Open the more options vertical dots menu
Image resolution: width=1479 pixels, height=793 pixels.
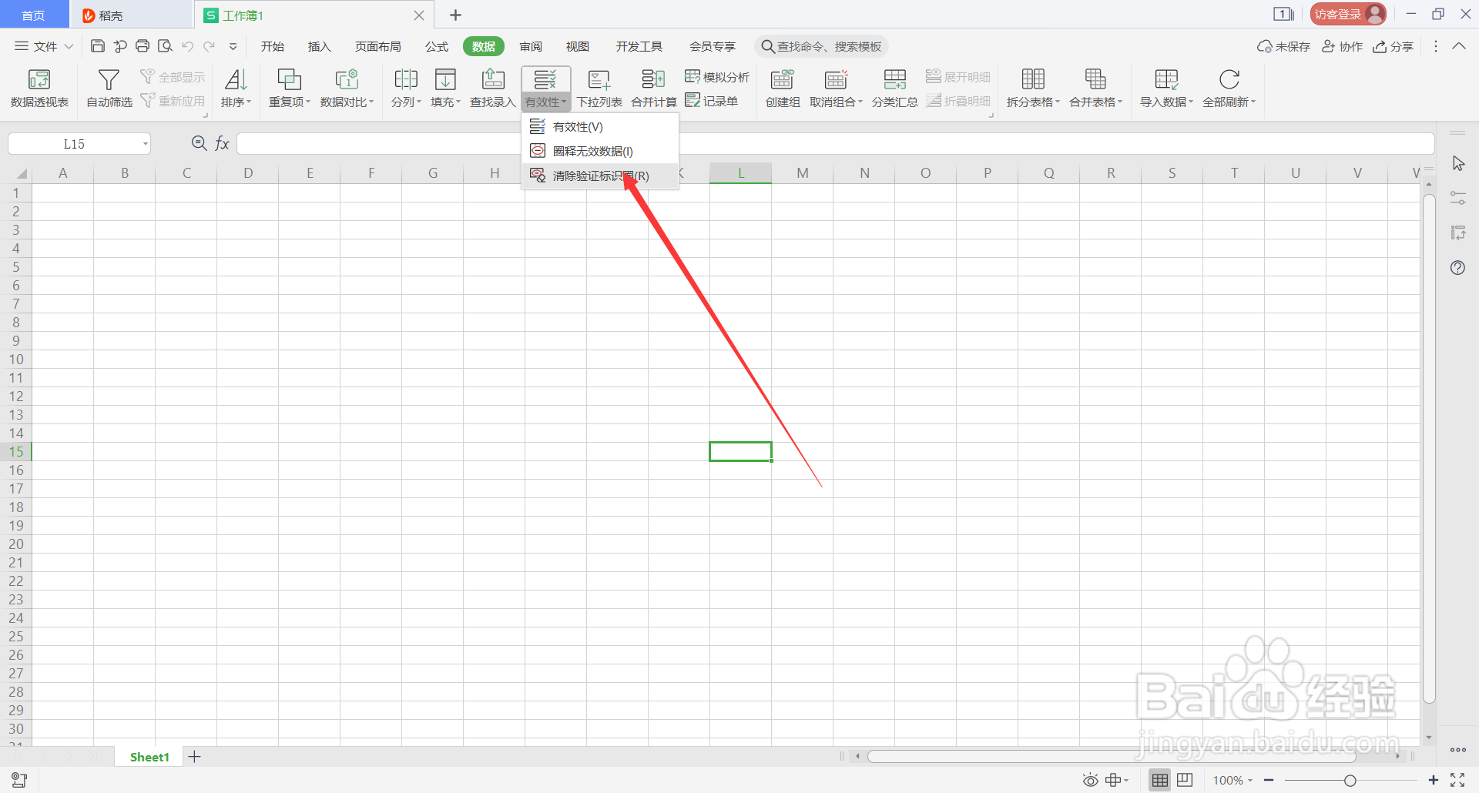(x=1435, y=46)
